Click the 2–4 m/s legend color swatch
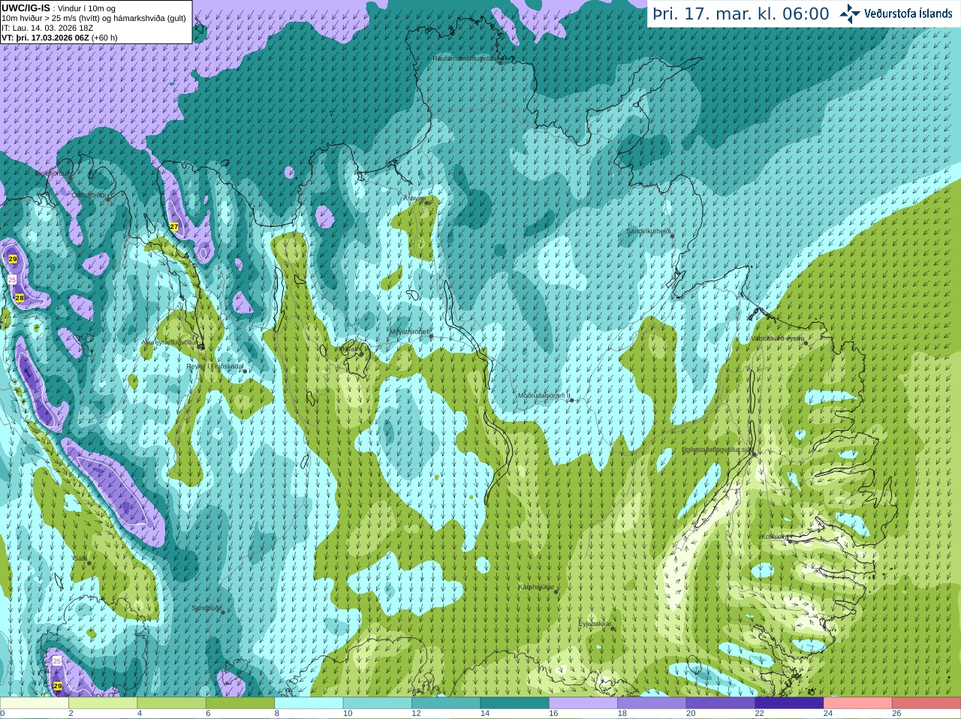961x719 pixels. coord(103,703)
